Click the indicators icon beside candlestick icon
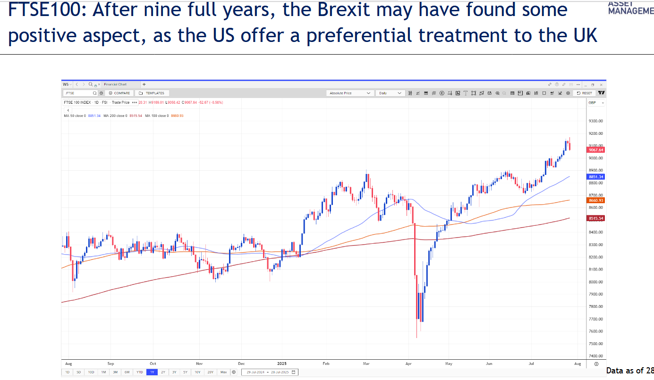This screenshot has width=654, height=380. coord(418,93)
